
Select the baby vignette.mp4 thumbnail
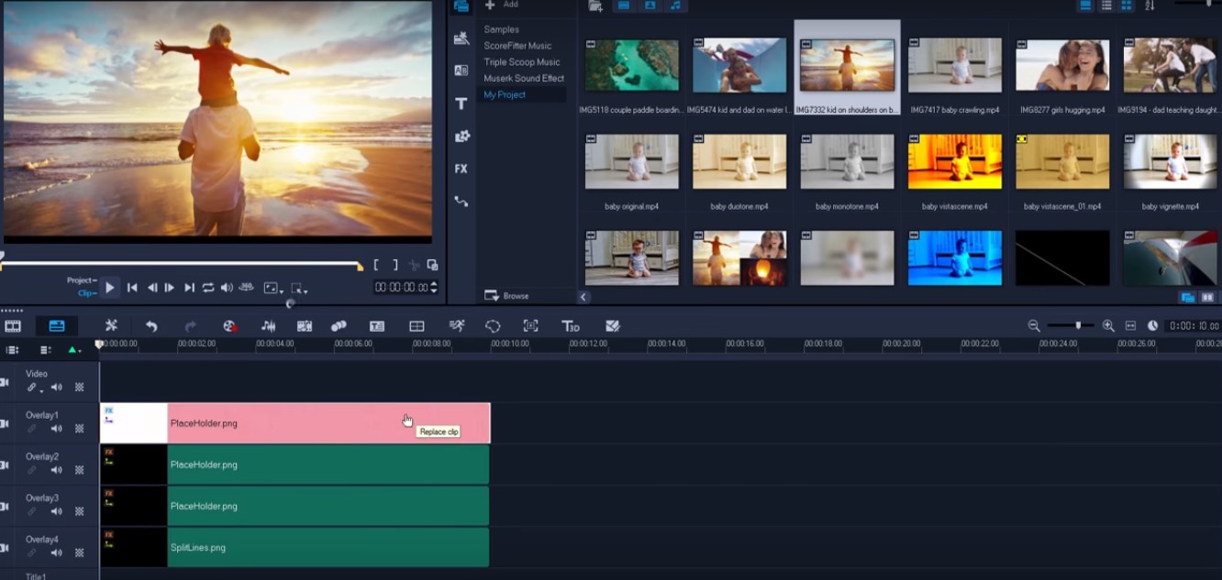(x=1170, y=161)
